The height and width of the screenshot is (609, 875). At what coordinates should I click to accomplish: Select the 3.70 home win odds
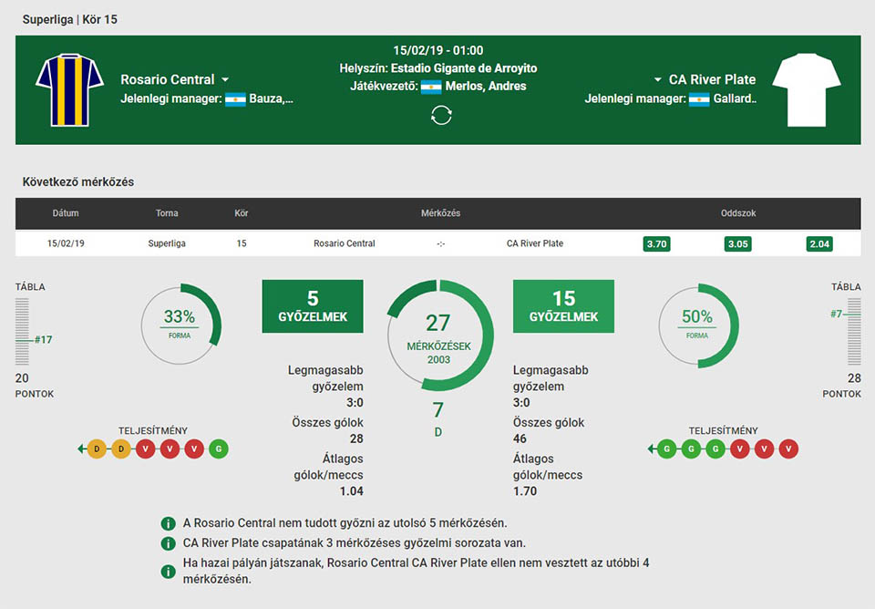tap(657, 244)
